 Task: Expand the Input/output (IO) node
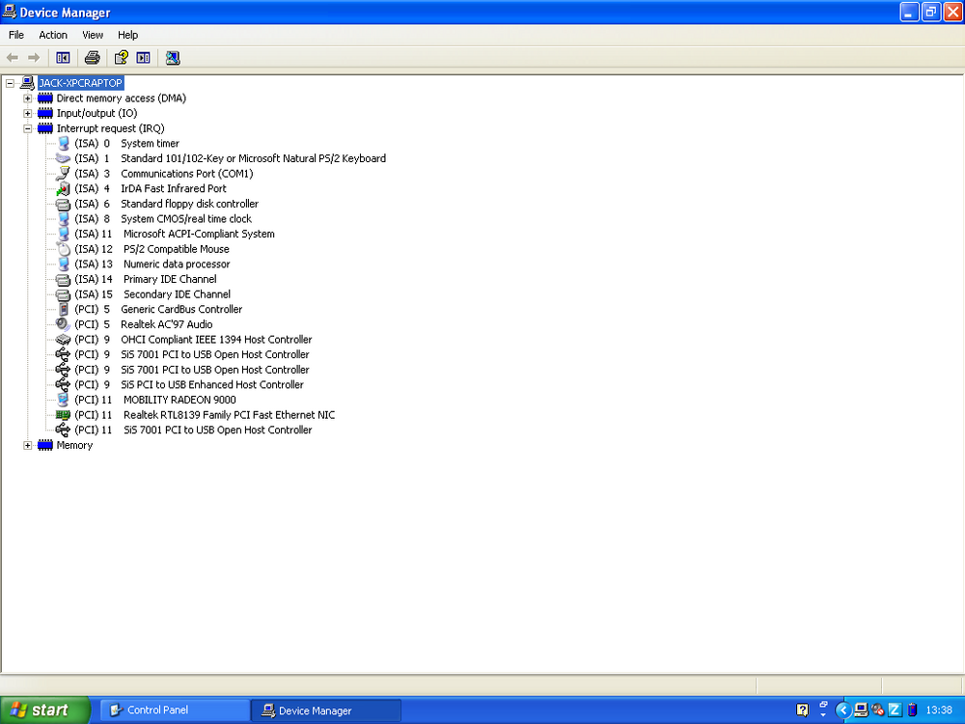(x=28, y=113)
